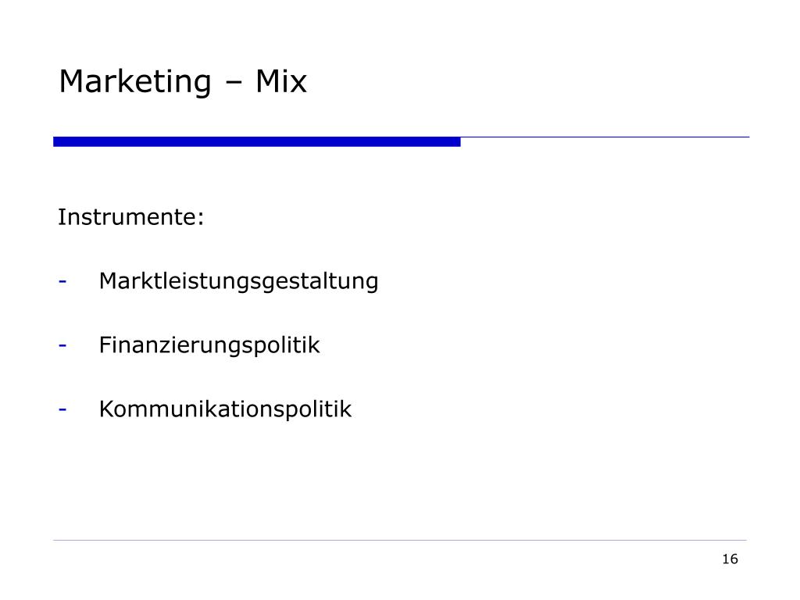Select the "Marktleistungsgestaltung" bullet text
Viewport: 800px width, 600px height.
pos(238,281)
